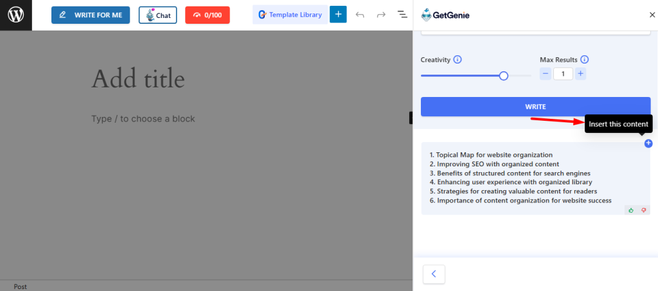This screenshot has height=291, width=658.
Task: Click the Max Results info icon
Action: pyautogui.click(x=585, y=60)
